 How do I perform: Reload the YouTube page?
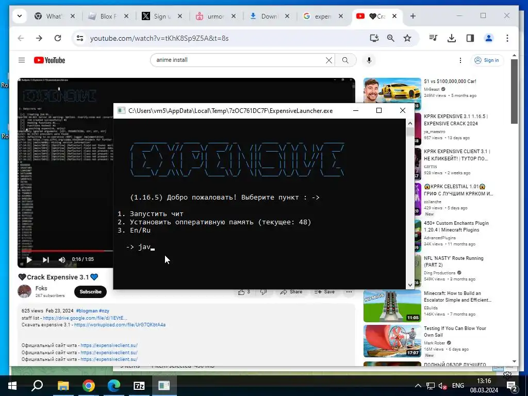(x=58, y=38)
